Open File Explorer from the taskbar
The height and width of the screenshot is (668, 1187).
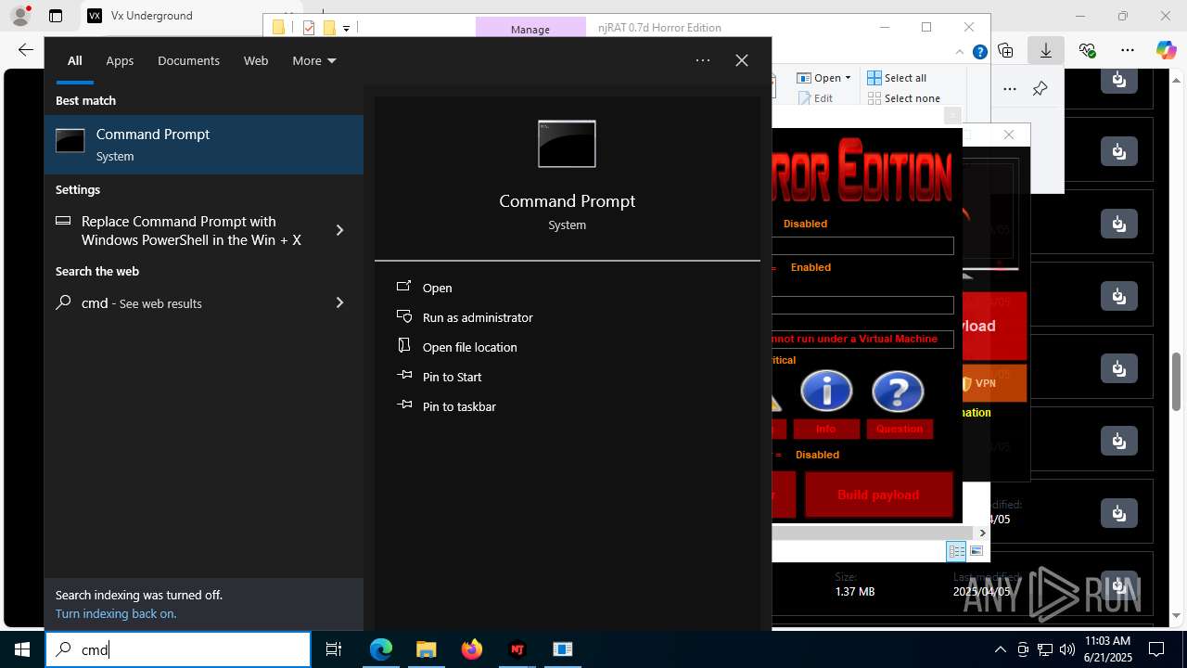(x=426, y=649)
